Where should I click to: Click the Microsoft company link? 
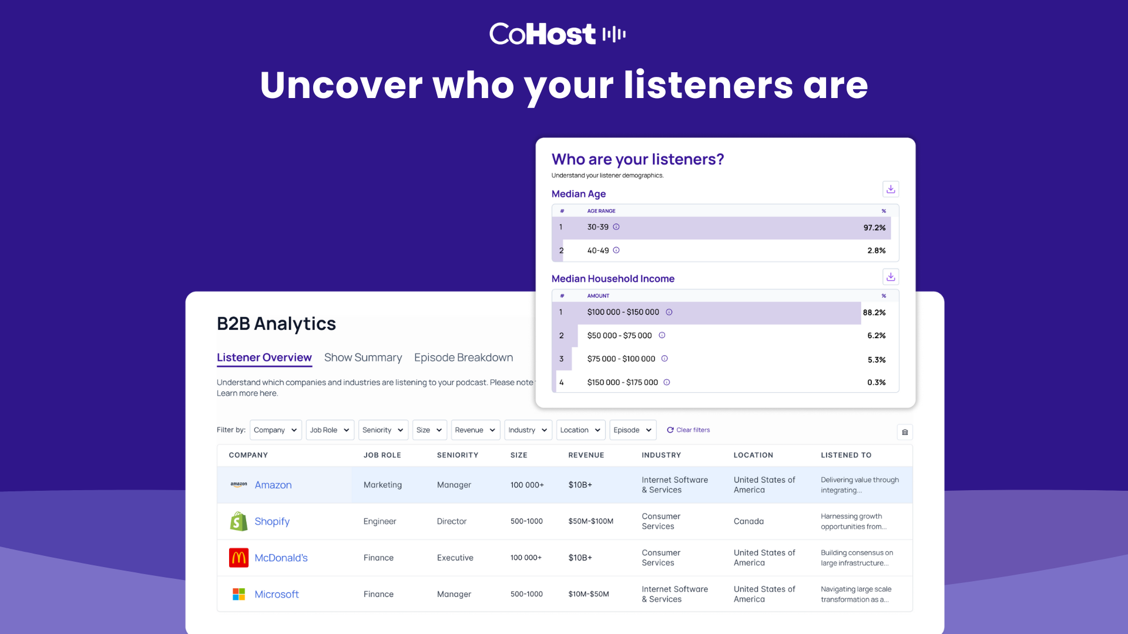click(x=277, y=594)
